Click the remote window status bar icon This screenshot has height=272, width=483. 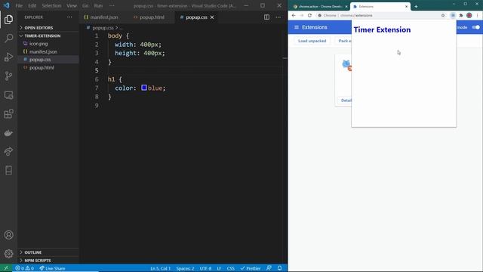click(6, 268)
